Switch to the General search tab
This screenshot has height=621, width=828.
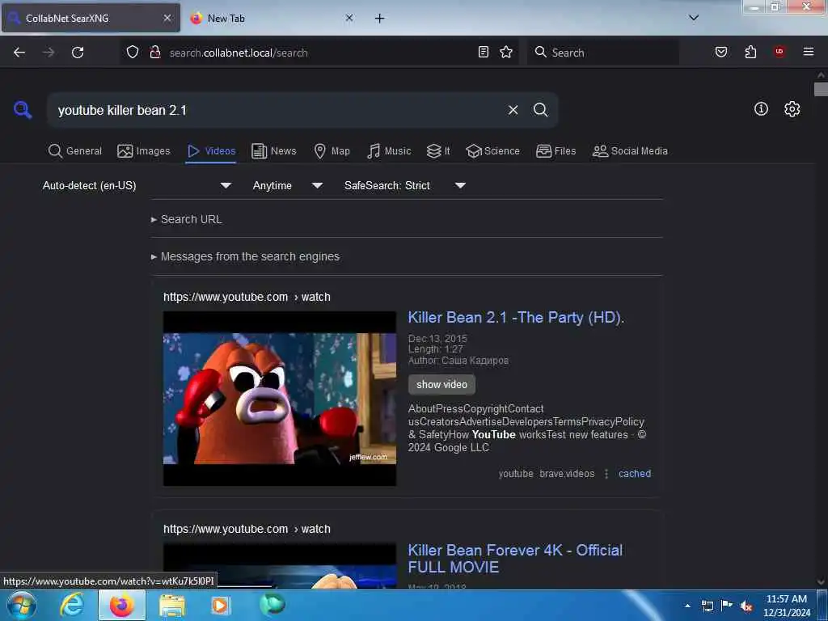pyautogui.click(x=74, y=151)
